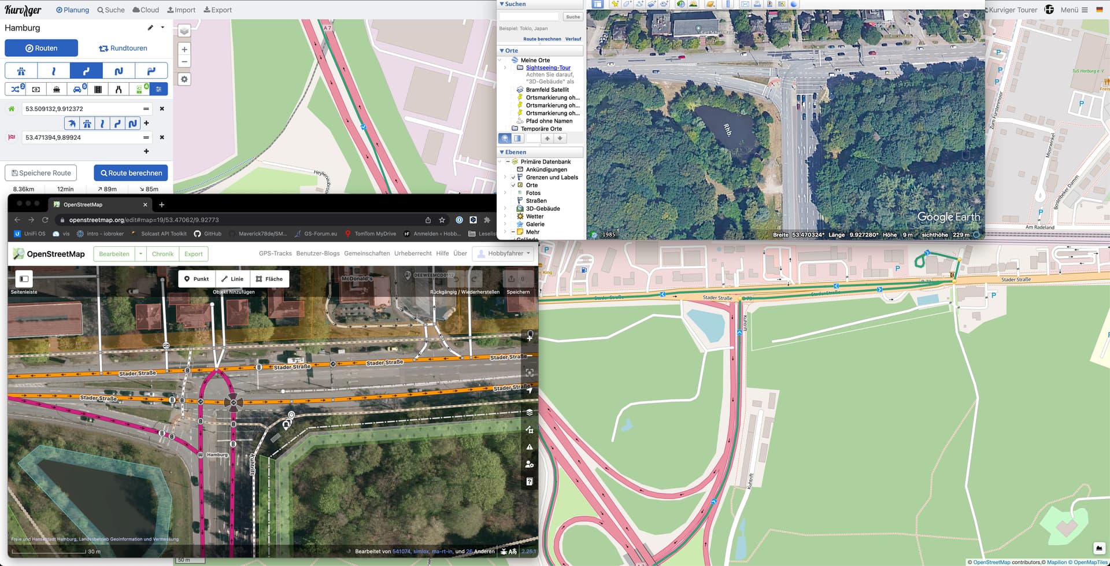
Task: Open the Export menu in Kurviger
Action: pos(217,10)
